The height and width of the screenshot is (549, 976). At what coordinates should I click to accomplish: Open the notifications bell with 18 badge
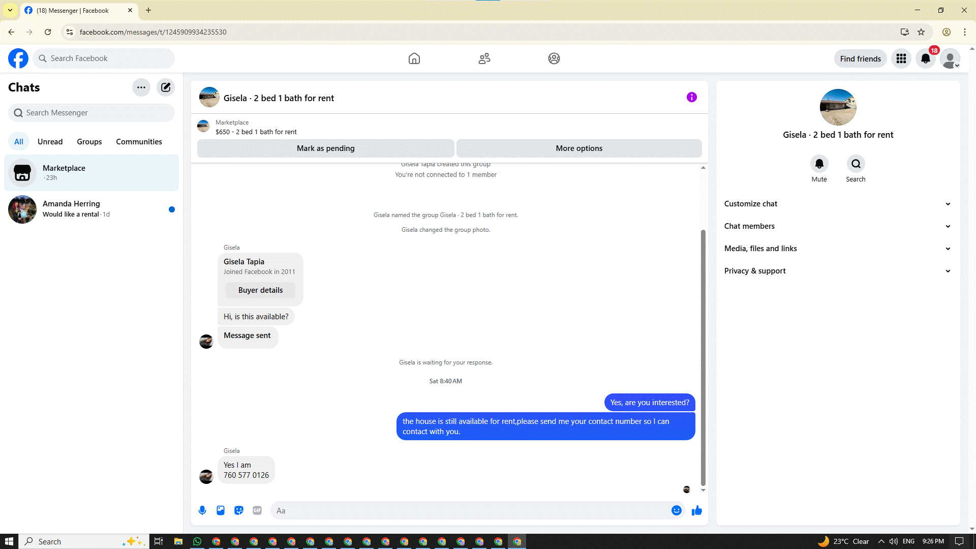click(x=926, y=58)
